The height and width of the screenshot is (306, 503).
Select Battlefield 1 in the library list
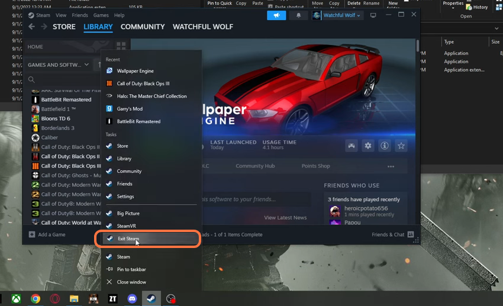[x=58, y=109]
